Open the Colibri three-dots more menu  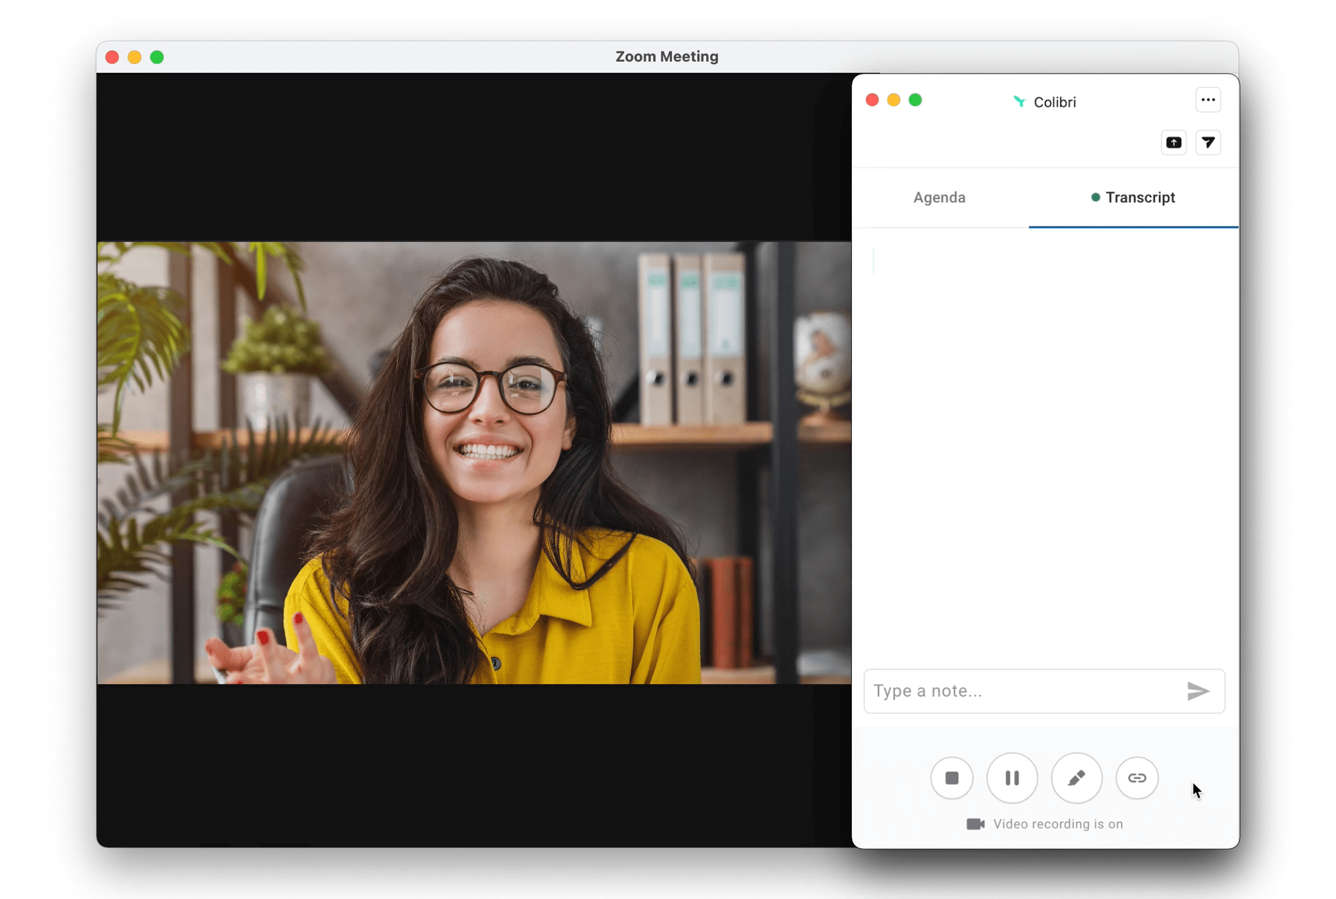click(1207, 100)
